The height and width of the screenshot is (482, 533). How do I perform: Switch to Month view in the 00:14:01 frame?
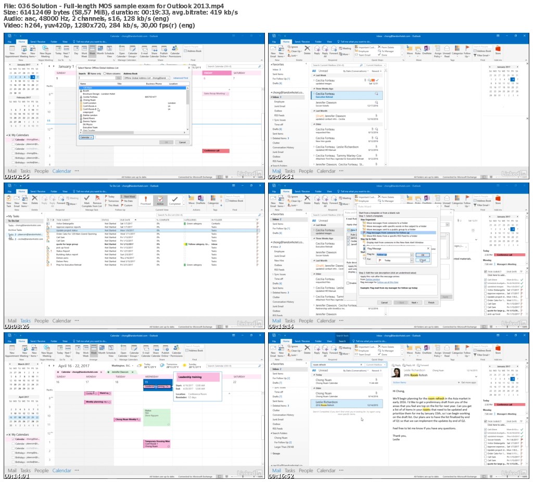tap(101, 350)
